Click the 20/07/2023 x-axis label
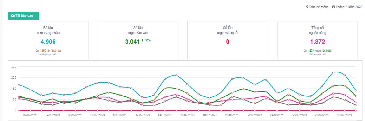Screen dimensions: 365x121 (x=232, y=115)
